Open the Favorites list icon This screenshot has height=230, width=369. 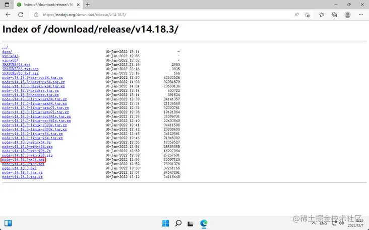(x=322, y=15)
